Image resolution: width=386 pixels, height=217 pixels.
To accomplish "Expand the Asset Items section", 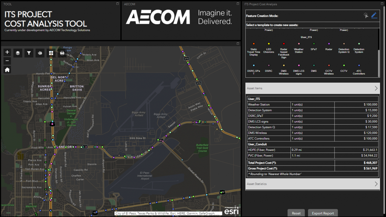I will click(x=312, y=88).
